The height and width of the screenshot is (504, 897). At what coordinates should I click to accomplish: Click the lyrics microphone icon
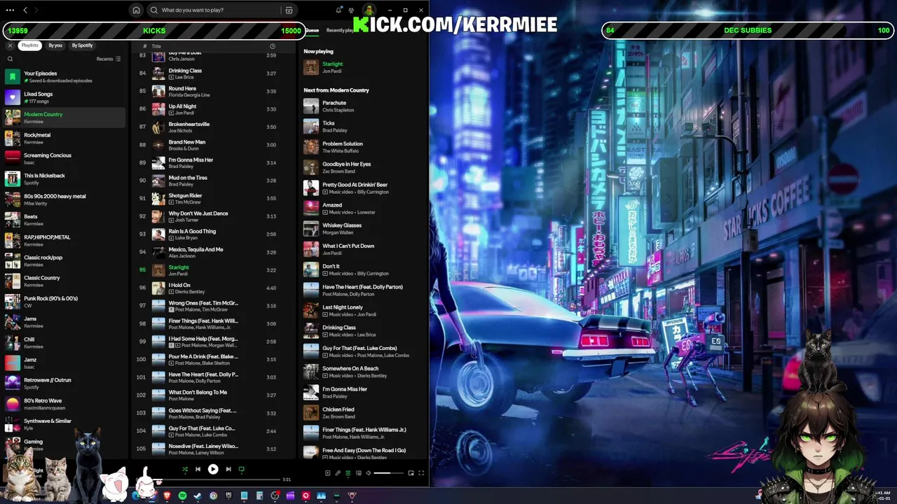(x=338, y=473)
